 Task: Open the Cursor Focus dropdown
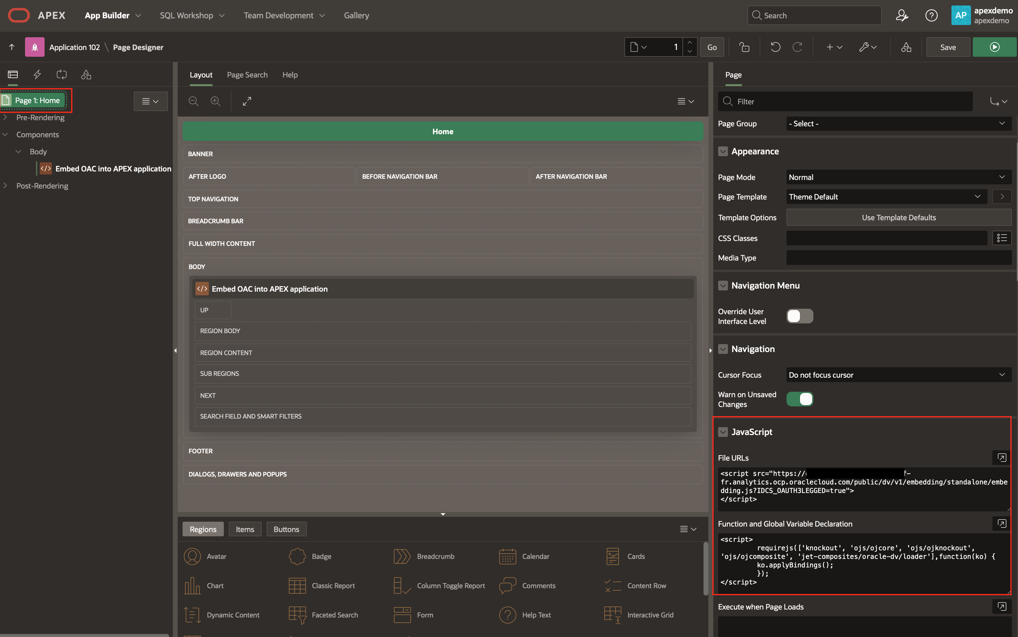tap(898, 375)
